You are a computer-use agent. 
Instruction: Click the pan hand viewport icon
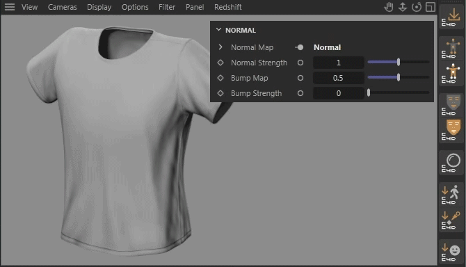tap(388, 7)
